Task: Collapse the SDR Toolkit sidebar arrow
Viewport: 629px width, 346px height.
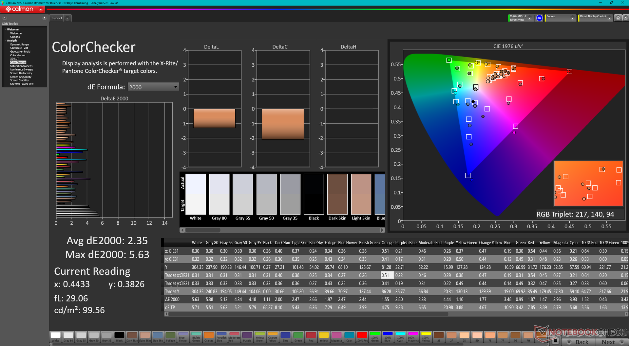Action: click(44, 18)
